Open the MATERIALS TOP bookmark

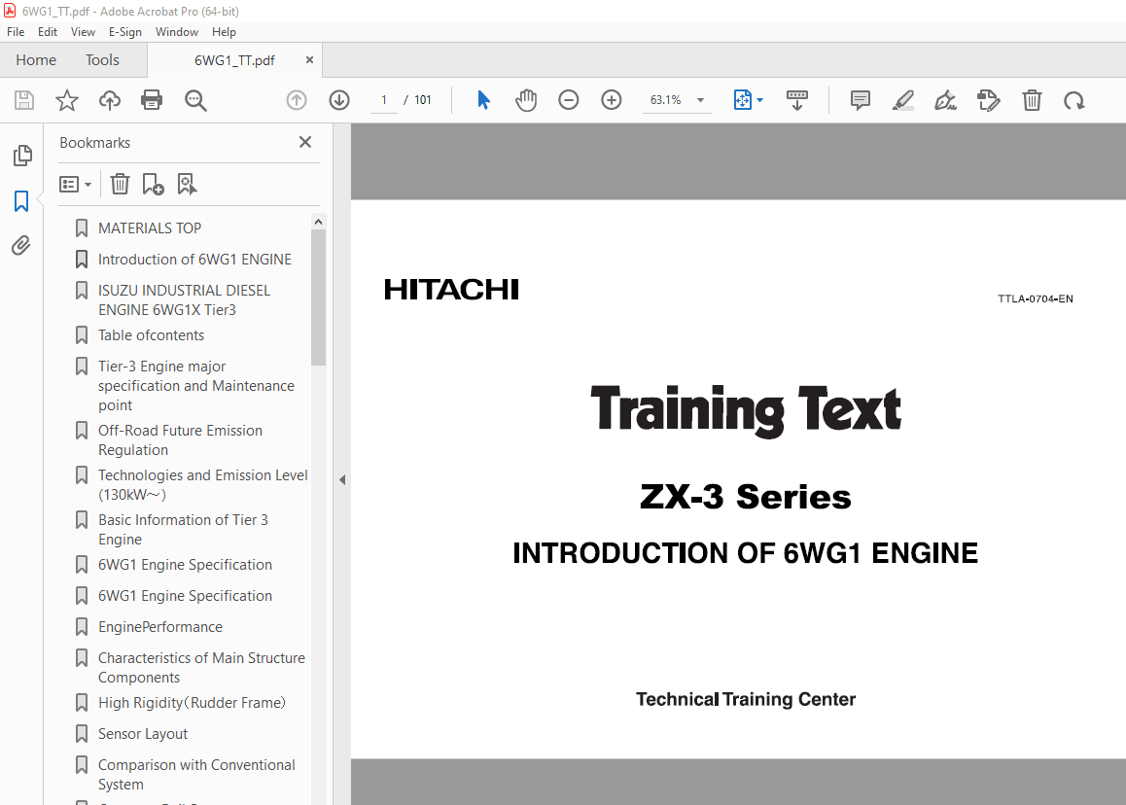tap(150, 228)
